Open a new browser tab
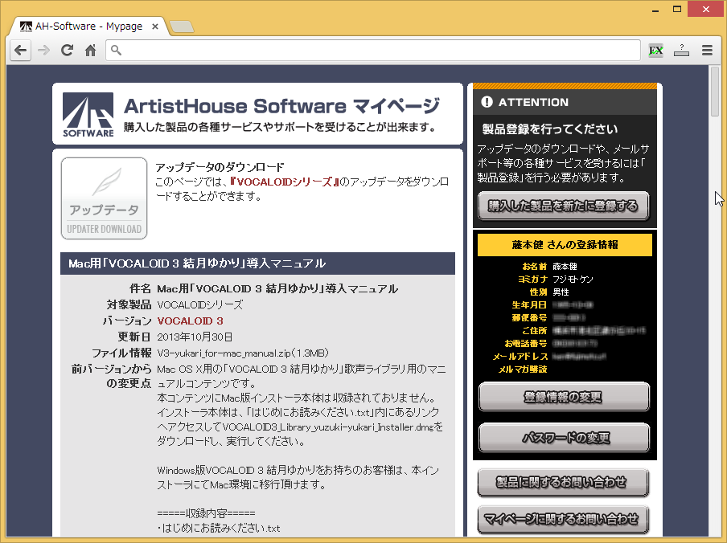The width and height of the screenshot is (727, 543). tap(182, 27)
